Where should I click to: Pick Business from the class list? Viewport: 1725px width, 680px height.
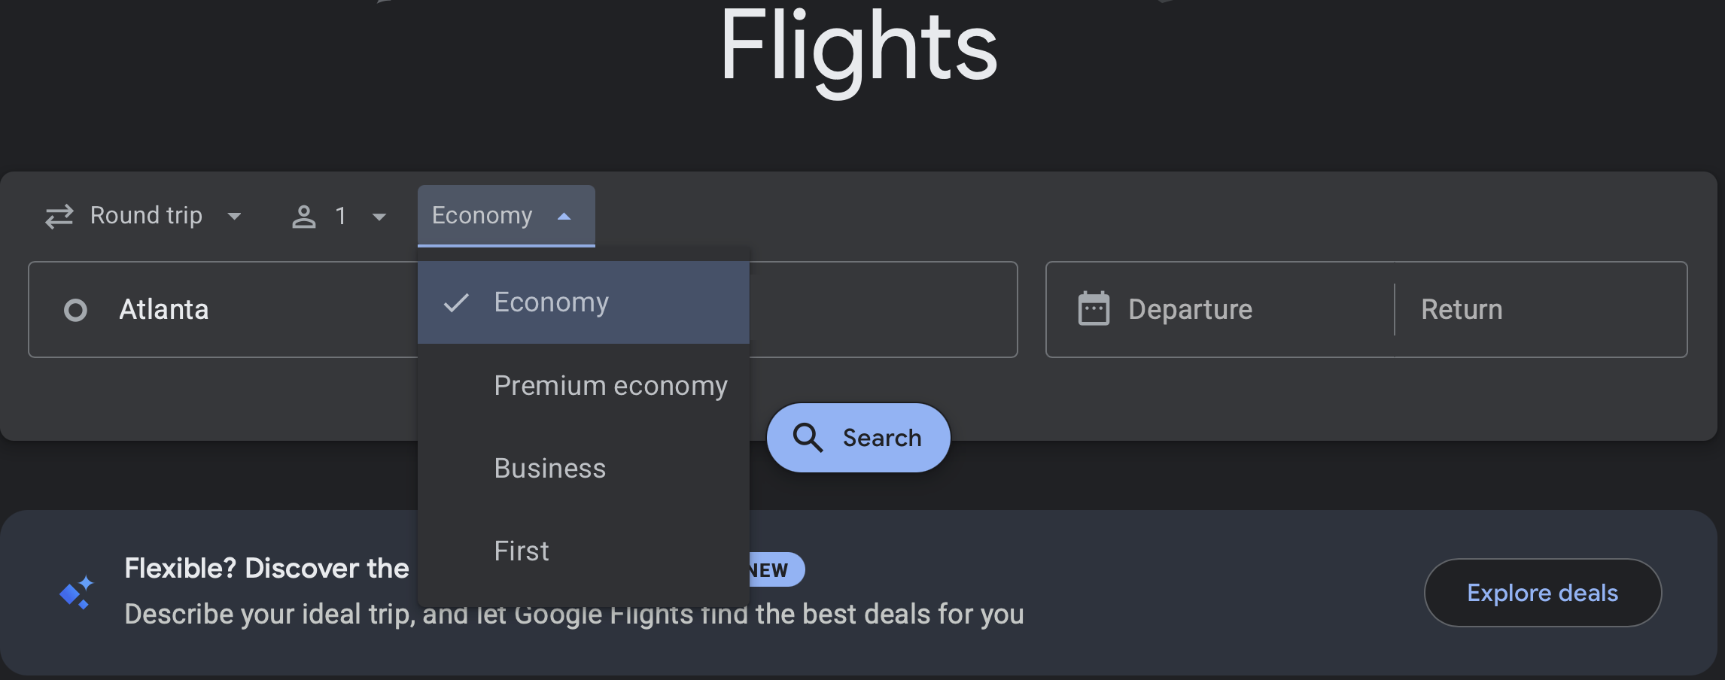549,469
